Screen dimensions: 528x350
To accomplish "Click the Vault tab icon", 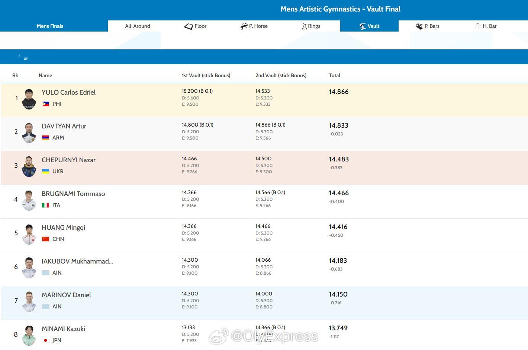I will [x=363, y=26].
